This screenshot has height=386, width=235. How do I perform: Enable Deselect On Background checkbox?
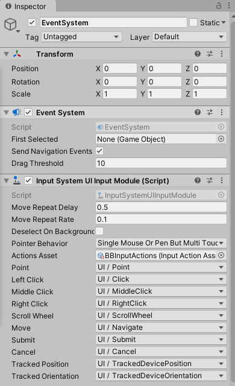tap(99, 231)
